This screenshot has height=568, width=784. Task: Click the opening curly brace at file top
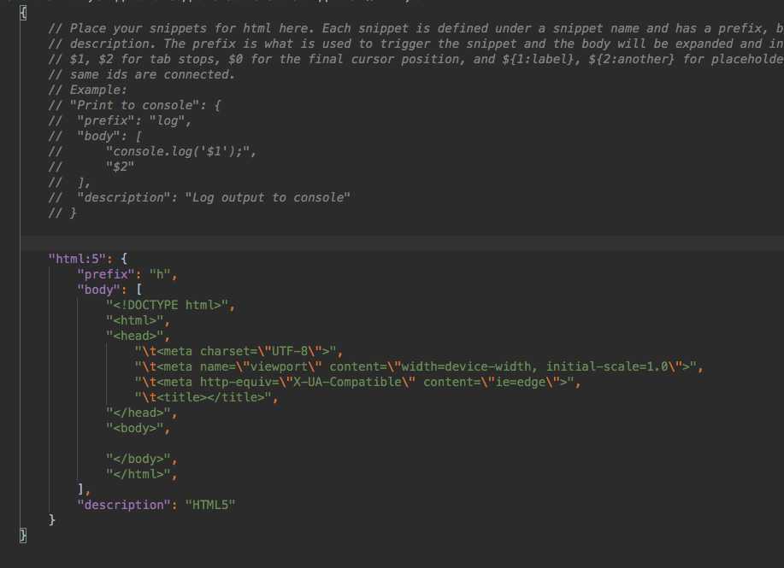click(23, 13)
